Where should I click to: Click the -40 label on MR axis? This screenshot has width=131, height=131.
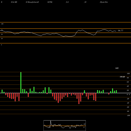pyautogui.click(x=128, y=103)
